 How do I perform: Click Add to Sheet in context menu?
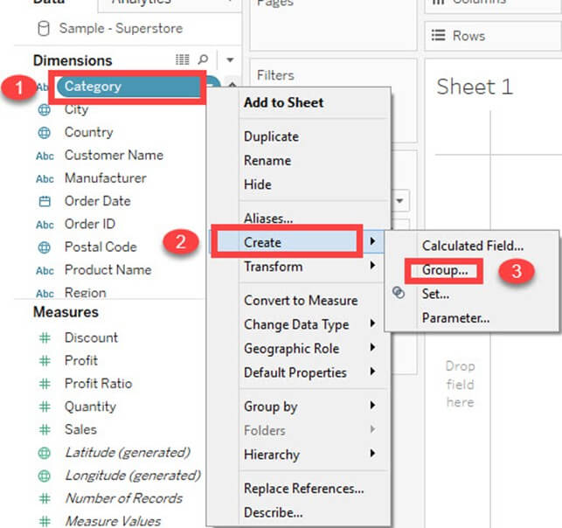pyautogui.click(x=283, y=103)
